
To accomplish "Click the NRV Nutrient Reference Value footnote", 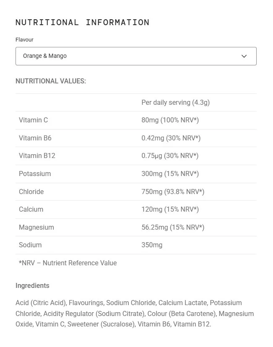I will pyautogui.click(x=68, y=263).
